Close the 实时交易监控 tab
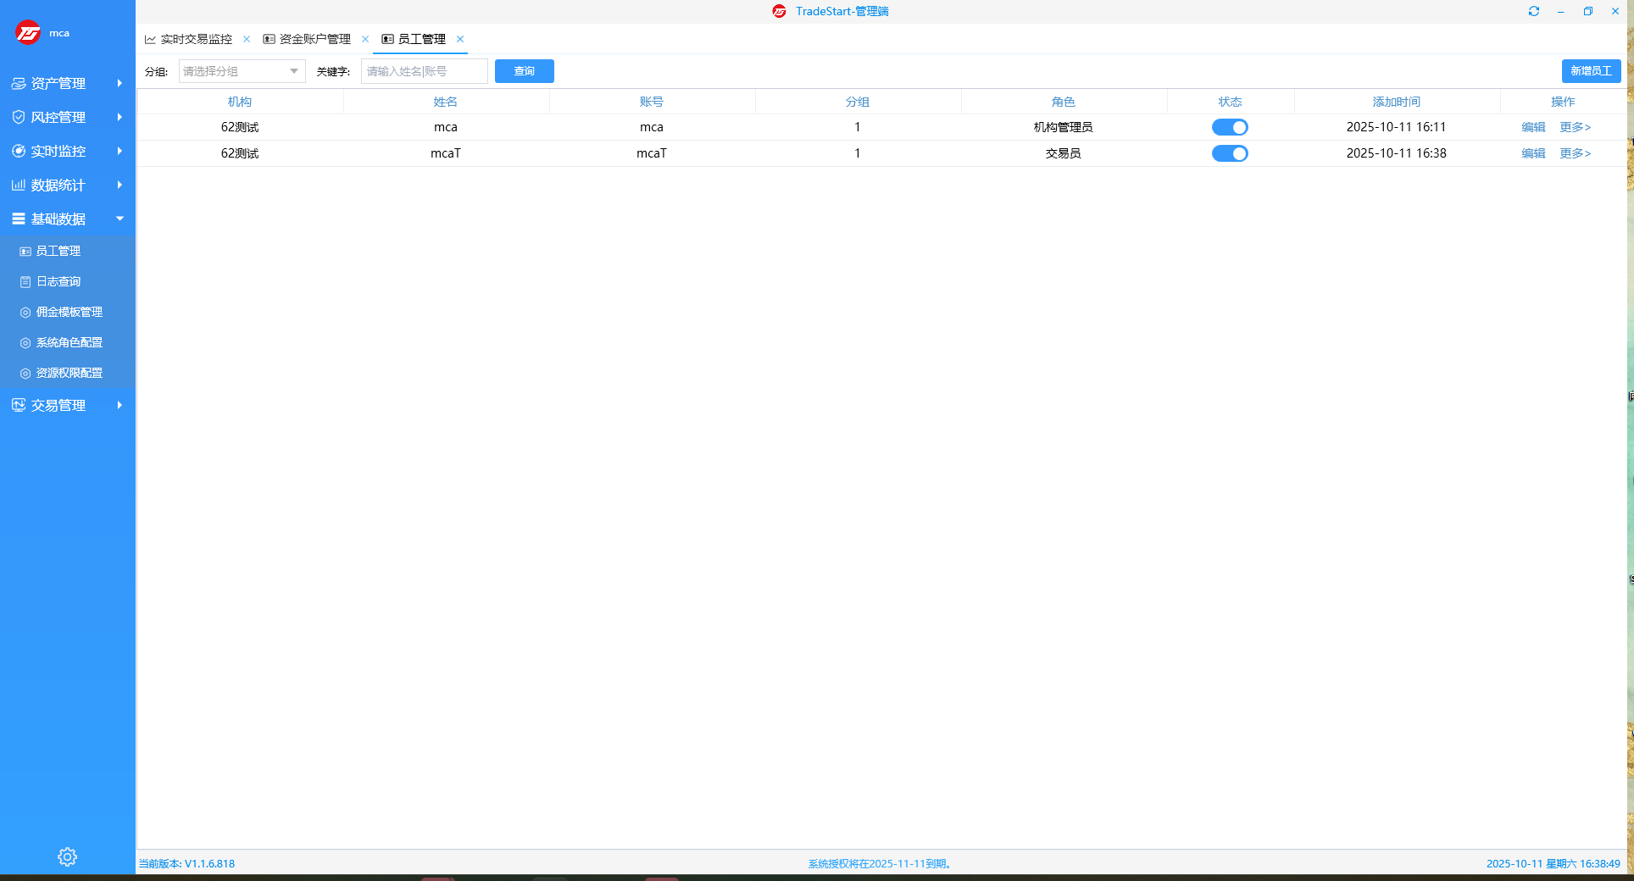This screenshot has height=881, width=1634. point(247,39)
